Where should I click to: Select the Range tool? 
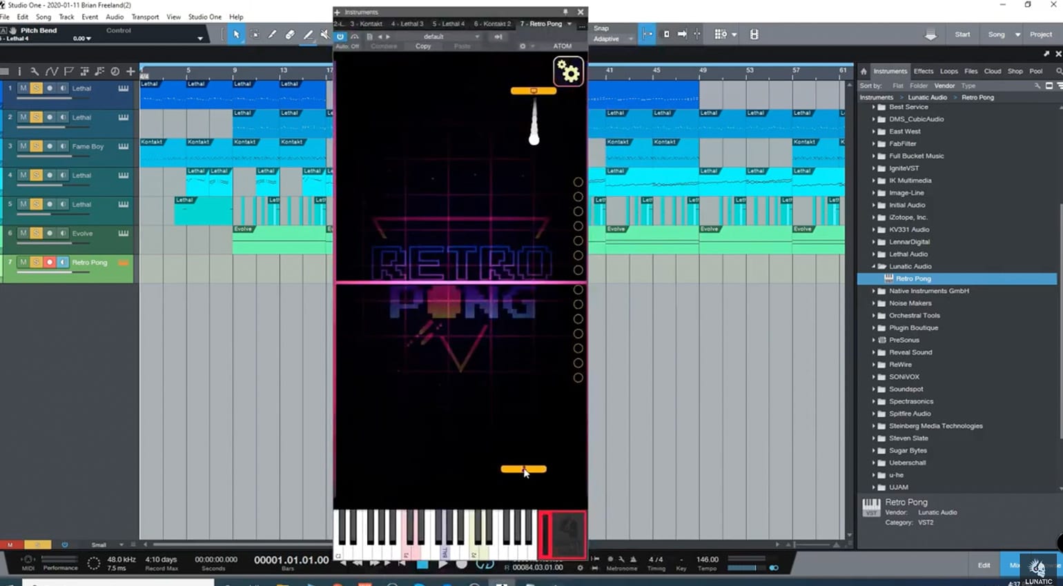click(255, 34)
